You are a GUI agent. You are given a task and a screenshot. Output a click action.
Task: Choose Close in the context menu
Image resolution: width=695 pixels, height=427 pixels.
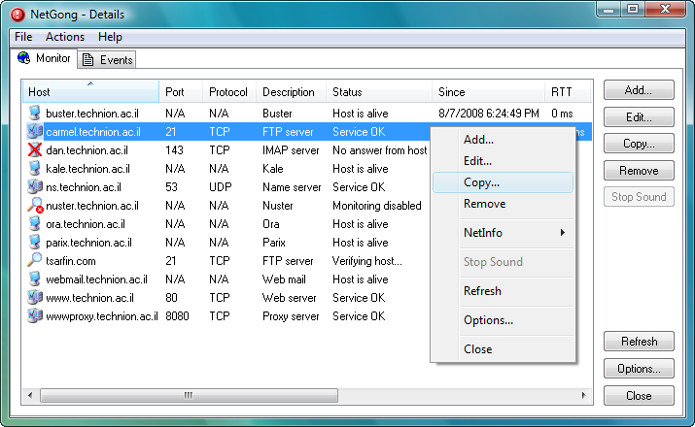(x=504, y=349)
